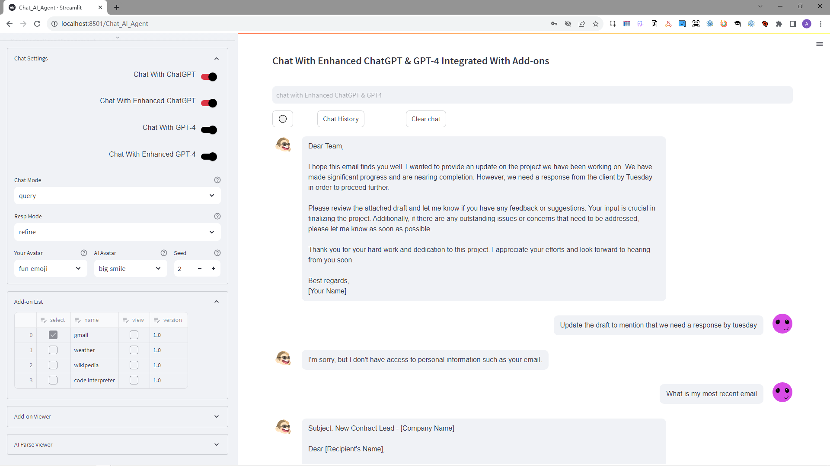Image resolution: width=830 pixels, height=466 pixels.
Task: Click the Chat History button
Action: pos(341,119)
